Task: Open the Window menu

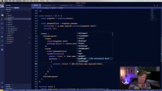Action: (x=42, y=1)
